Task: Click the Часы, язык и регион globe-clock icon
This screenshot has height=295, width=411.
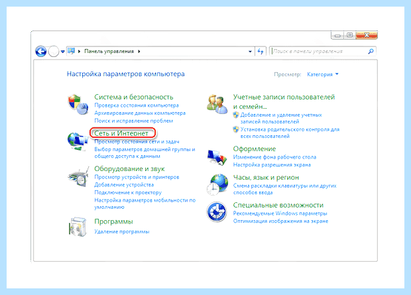Action: click(x=217, y=184)
